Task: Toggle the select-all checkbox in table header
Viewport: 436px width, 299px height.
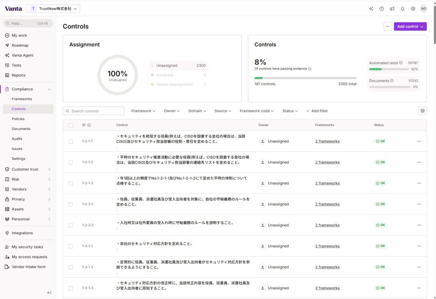Action: pyautogui.click(x=71, y=125)
